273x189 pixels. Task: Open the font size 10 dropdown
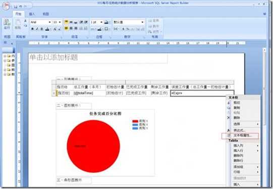60,22
